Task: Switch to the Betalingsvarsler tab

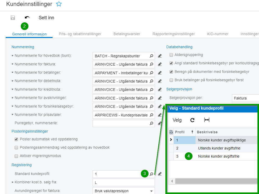Action: [127, 34]
